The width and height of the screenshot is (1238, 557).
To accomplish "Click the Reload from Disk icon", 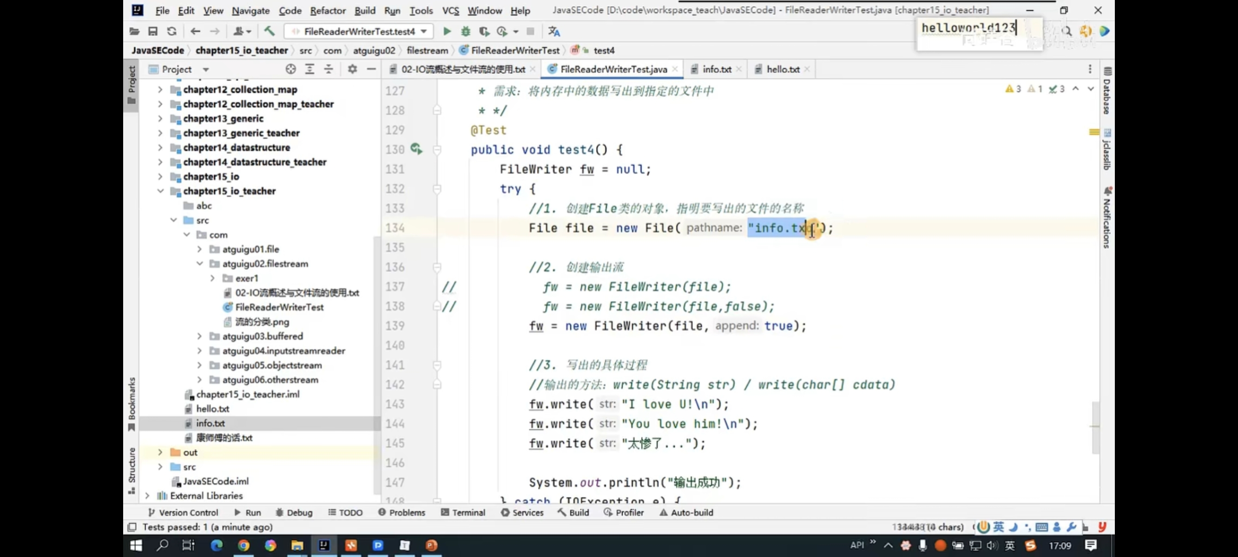I will (171, 31).
